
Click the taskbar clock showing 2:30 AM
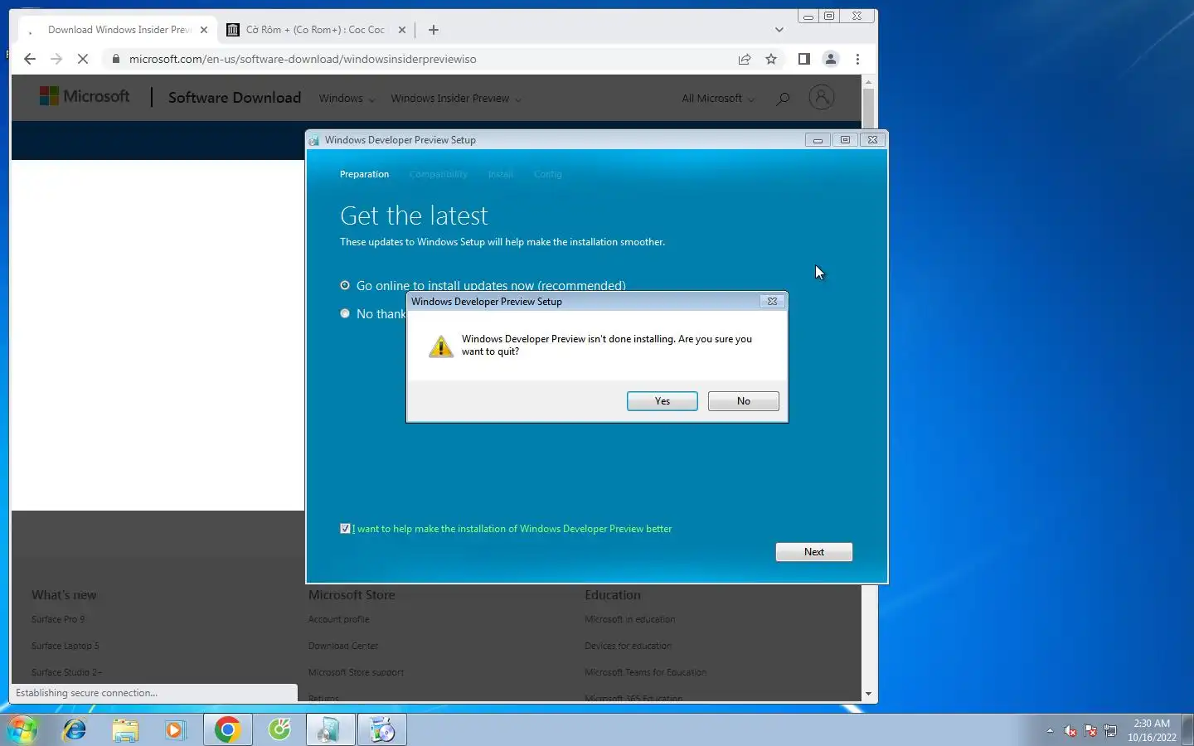click(x=1152, y=730)
